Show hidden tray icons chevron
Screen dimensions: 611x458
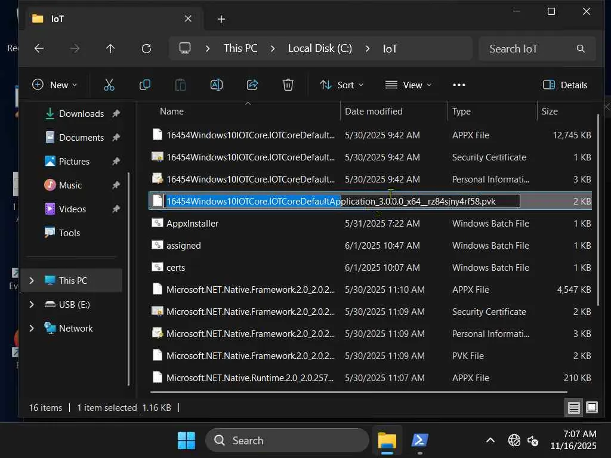490,441
